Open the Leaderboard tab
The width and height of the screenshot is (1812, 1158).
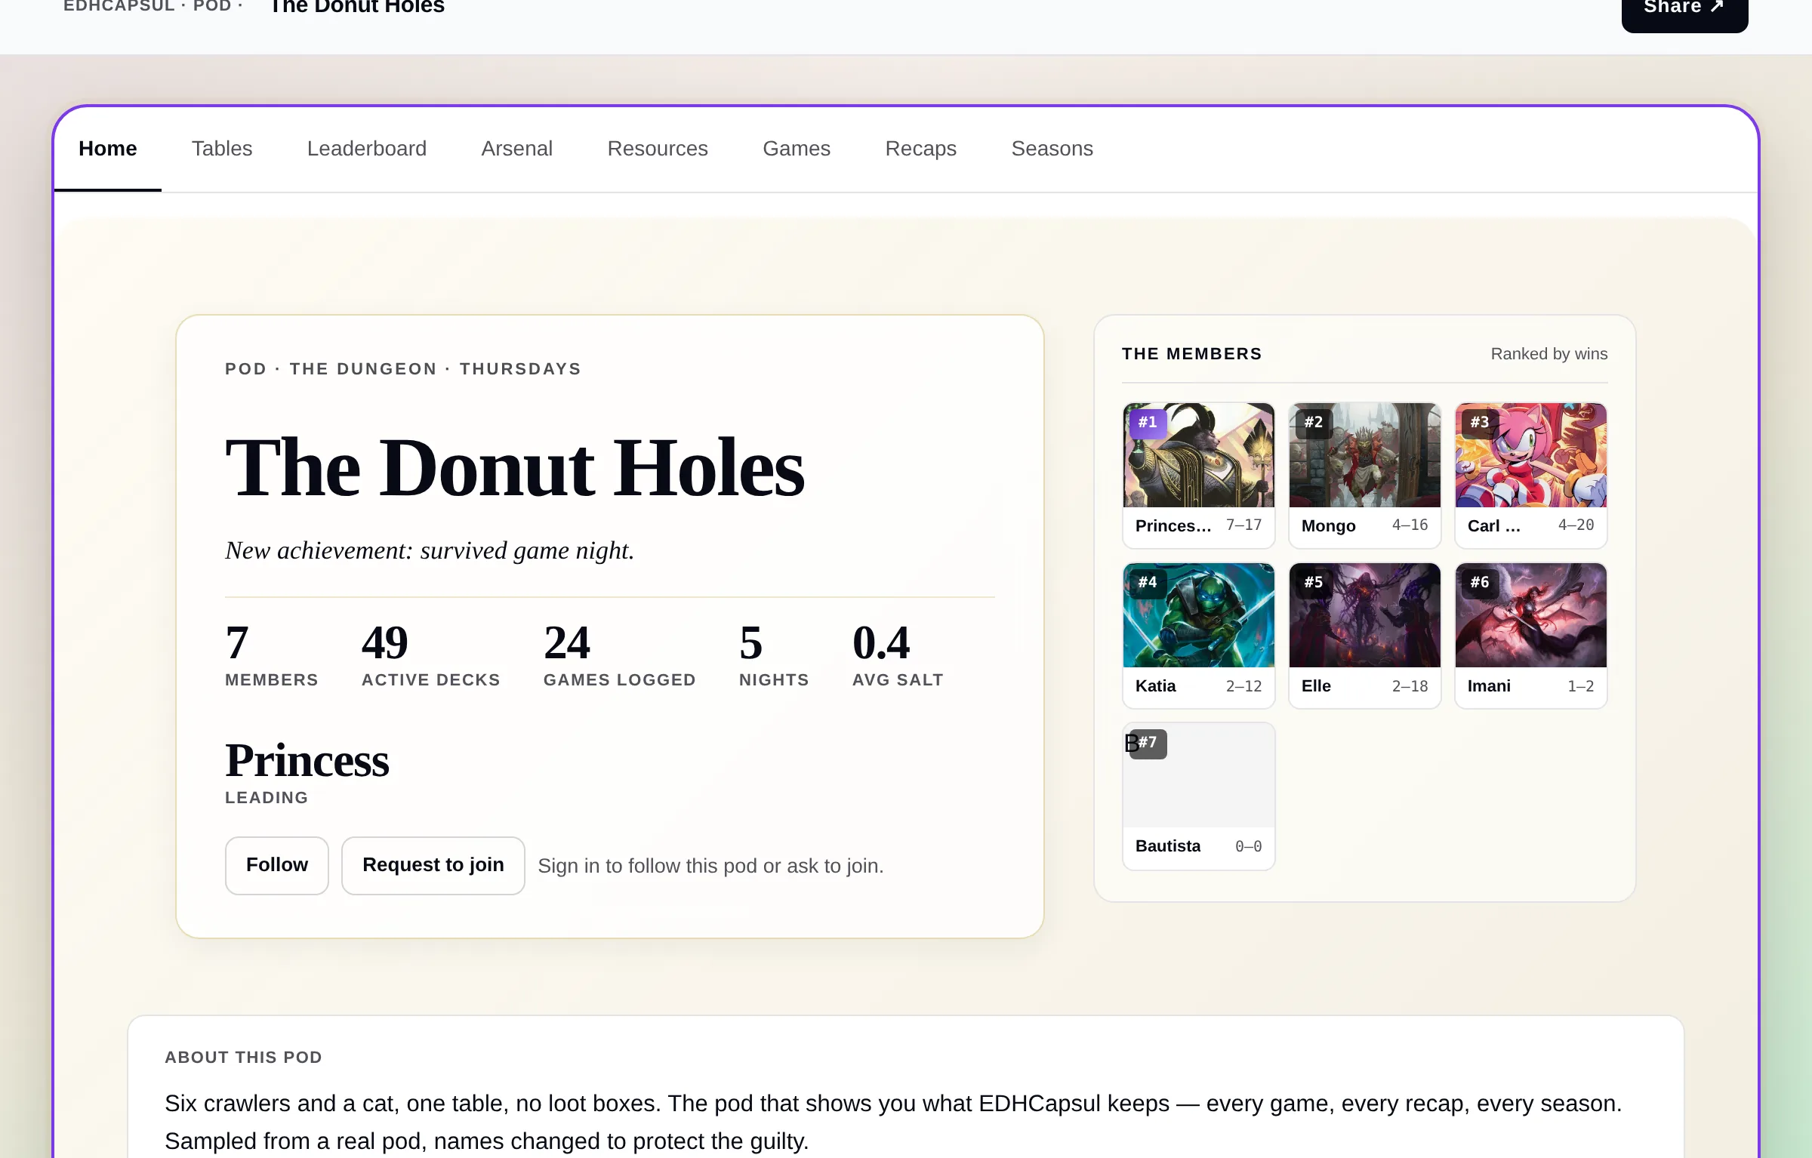[367, 149]
